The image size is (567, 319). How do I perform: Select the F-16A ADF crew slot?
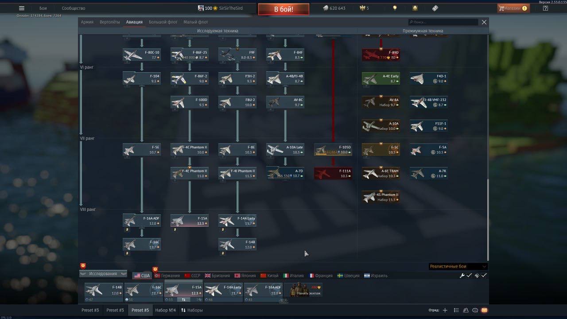click(263, 292)
